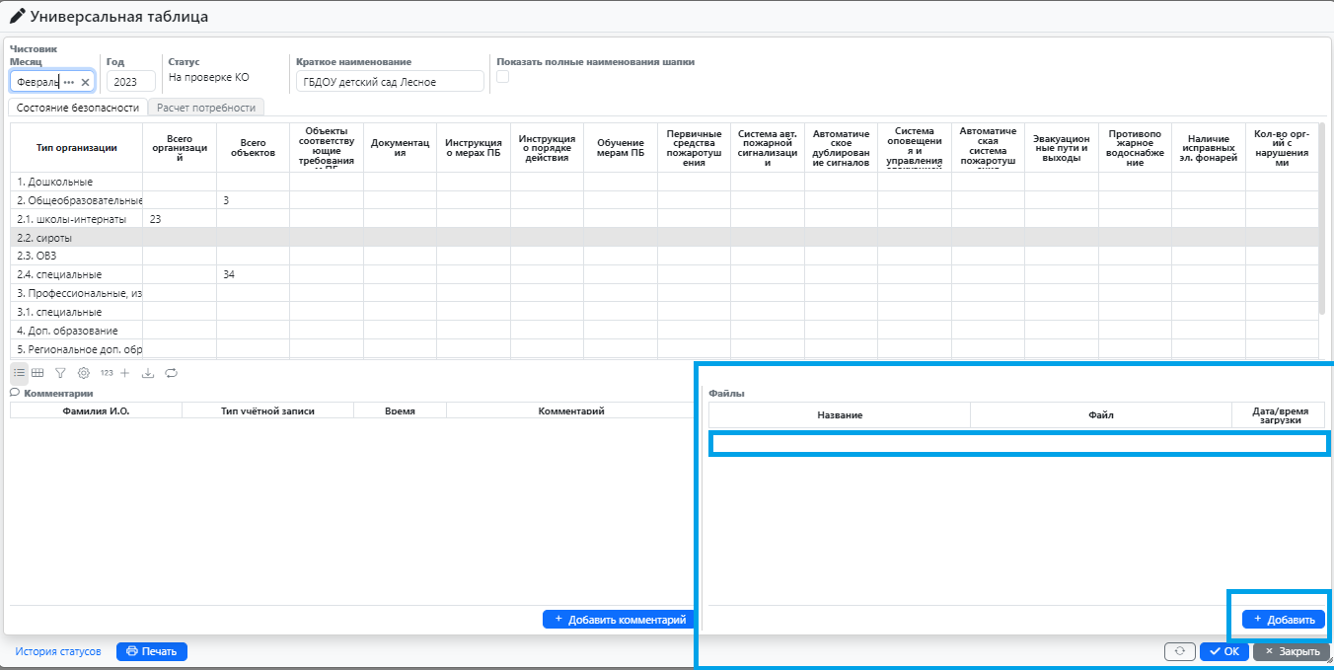This screenshot has width=1334, height=670.
Task: Click 'Всего организаций' column header
Action: point(180,148)
